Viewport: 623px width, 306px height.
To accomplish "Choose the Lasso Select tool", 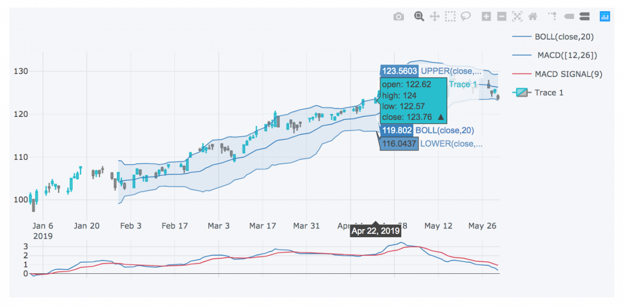I will [466, 17].
